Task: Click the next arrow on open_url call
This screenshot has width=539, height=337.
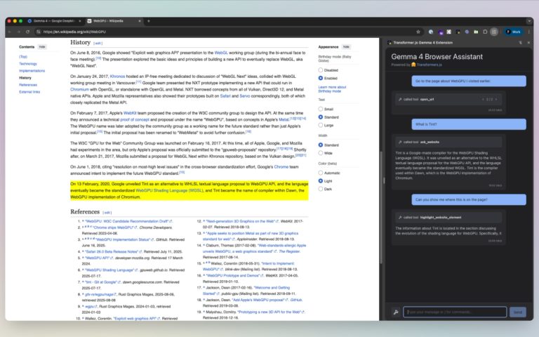Action: tap(495, 100)
